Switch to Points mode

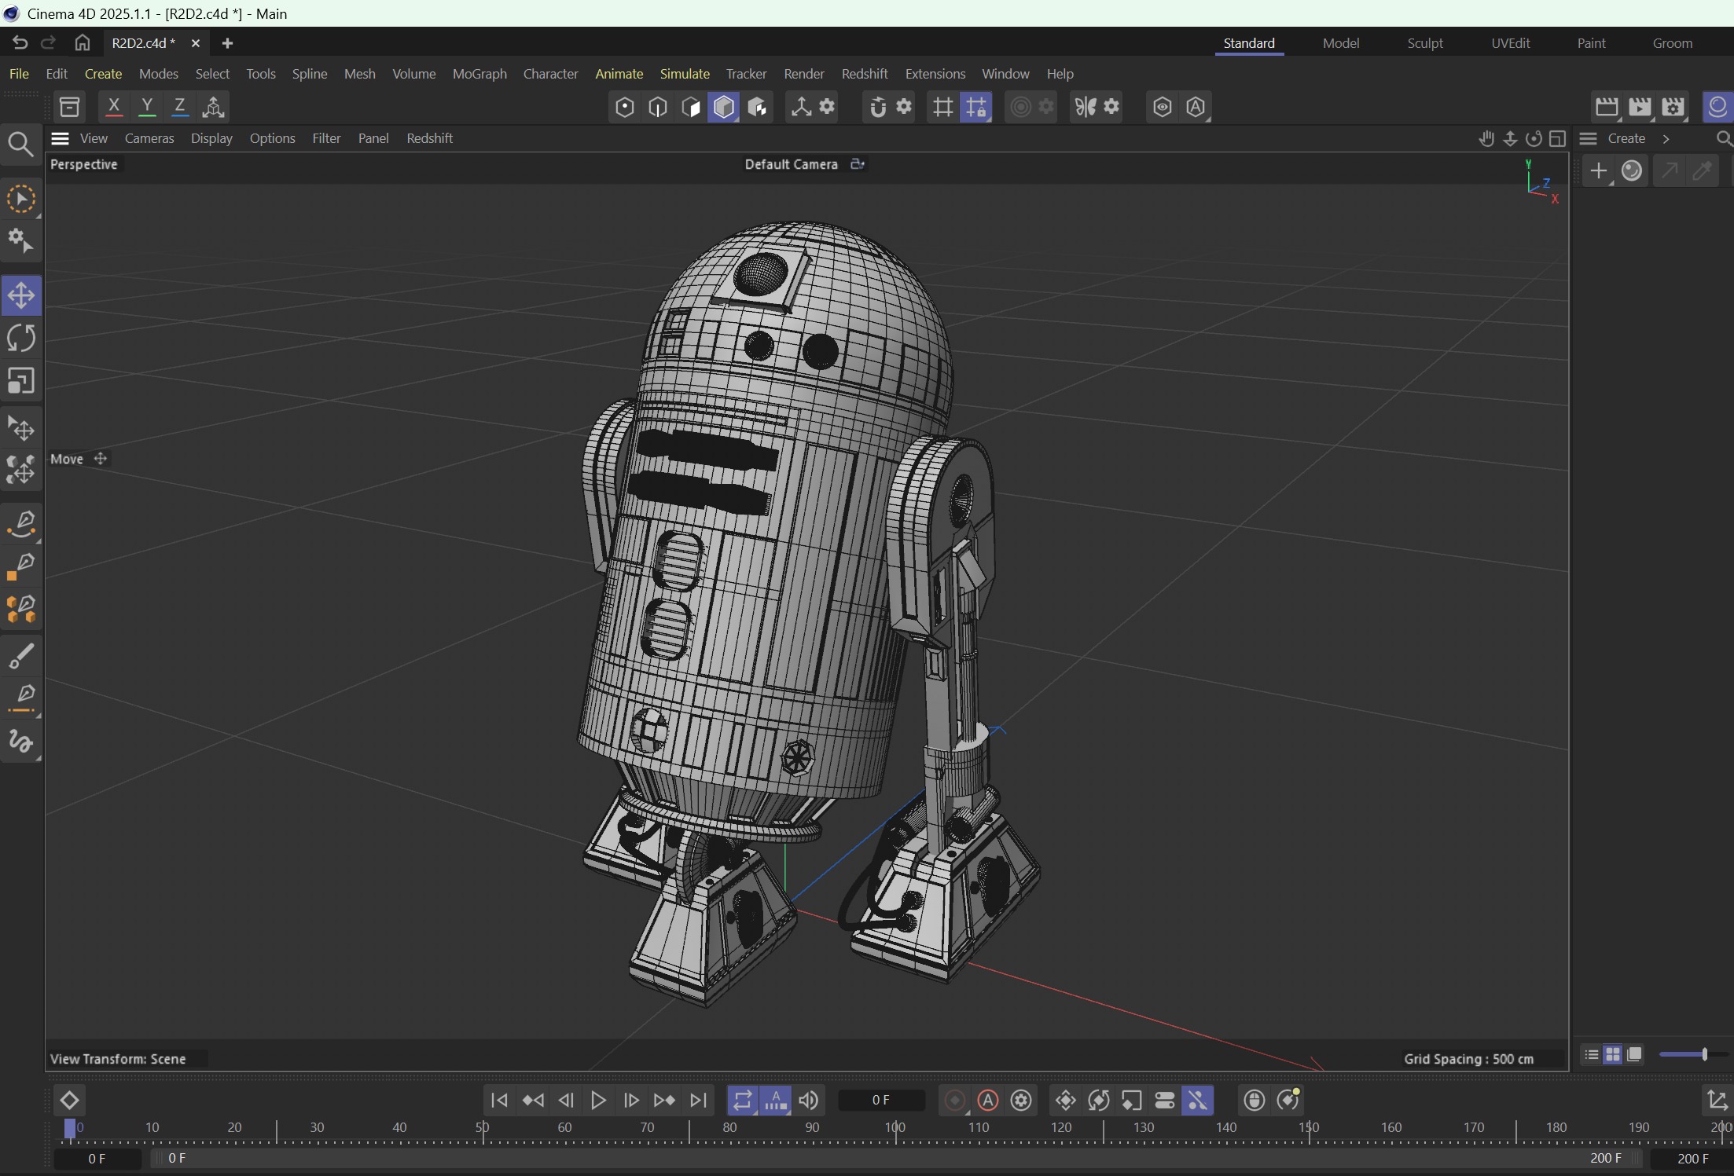pos(624,107)
